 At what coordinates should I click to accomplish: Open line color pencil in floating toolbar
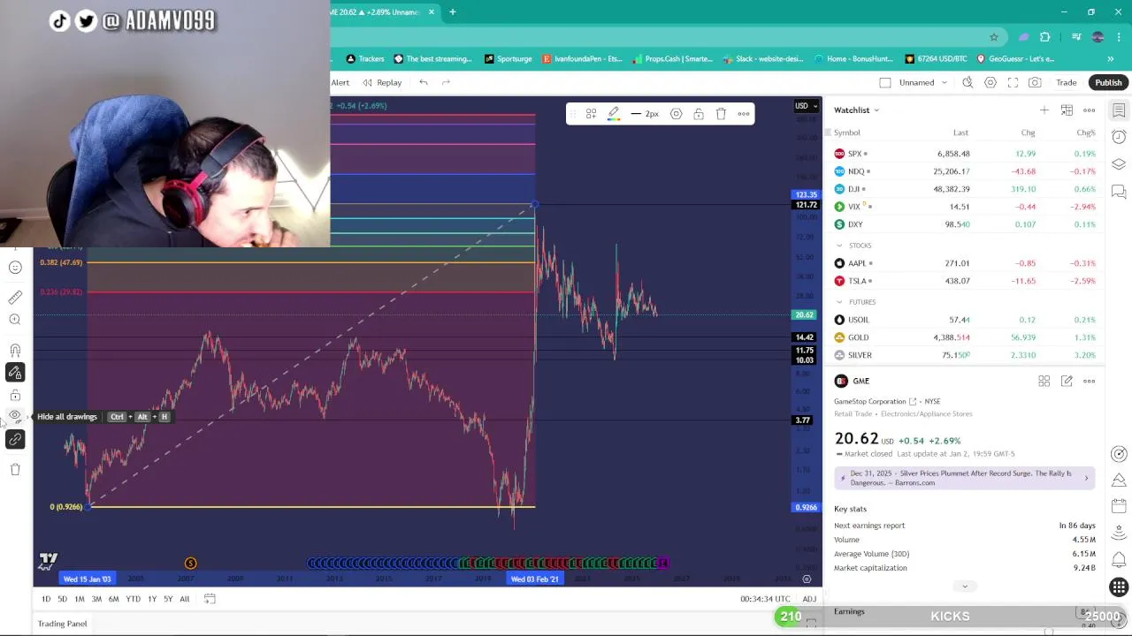coord(613,114)
